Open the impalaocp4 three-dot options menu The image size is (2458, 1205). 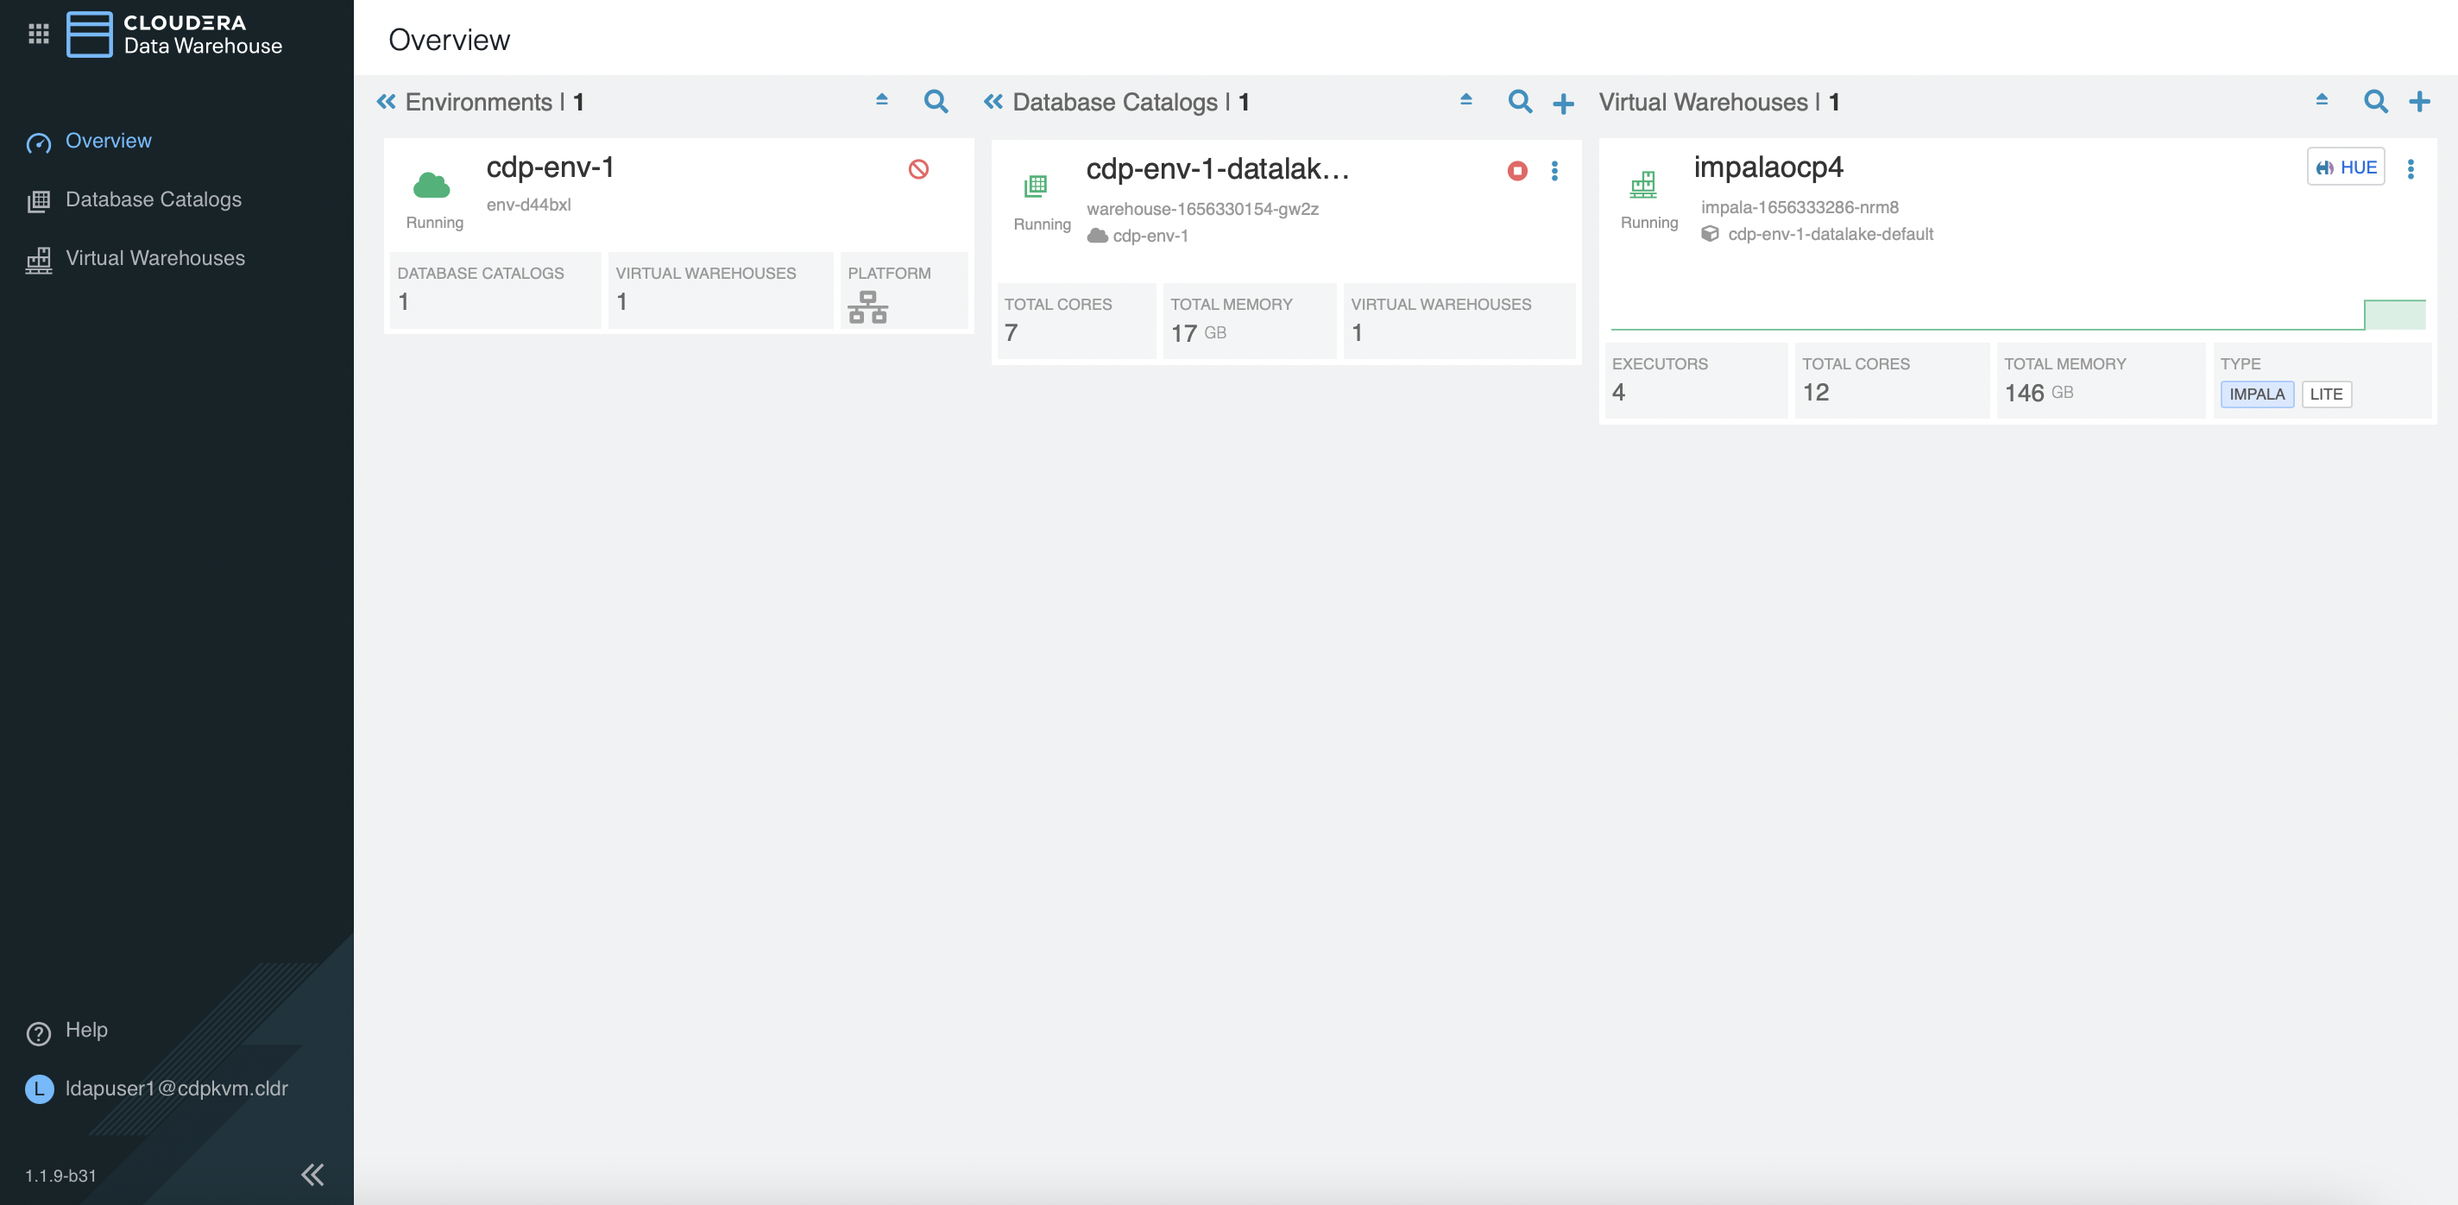tap(2411, 169)
